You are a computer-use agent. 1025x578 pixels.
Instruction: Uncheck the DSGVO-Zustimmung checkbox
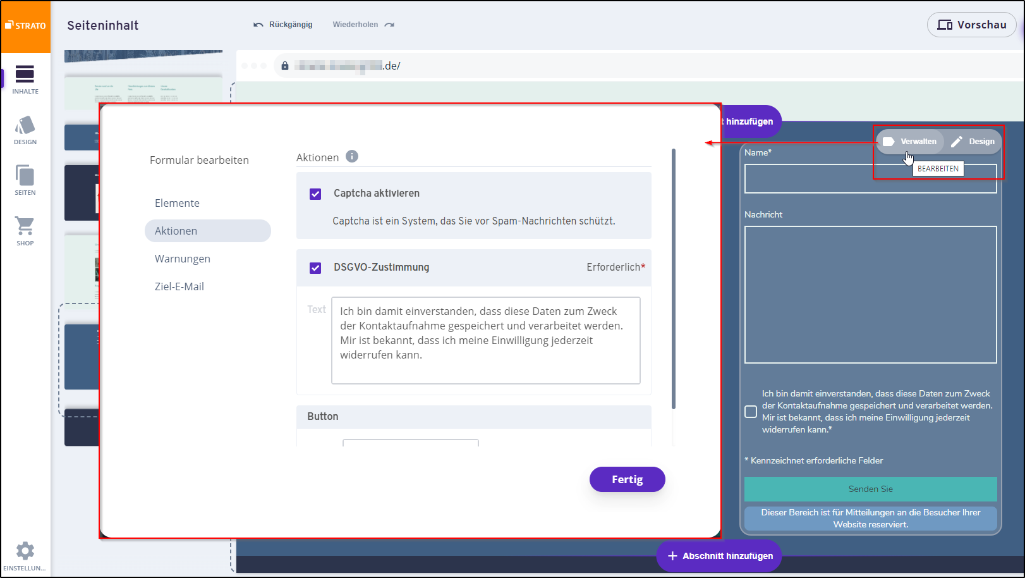click(315, 268)
